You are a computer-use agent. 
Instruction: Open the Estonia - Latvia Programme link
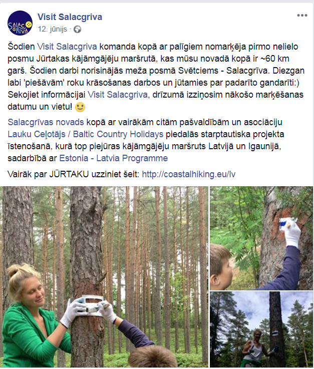pyautogui.click(x=114, y=158)
